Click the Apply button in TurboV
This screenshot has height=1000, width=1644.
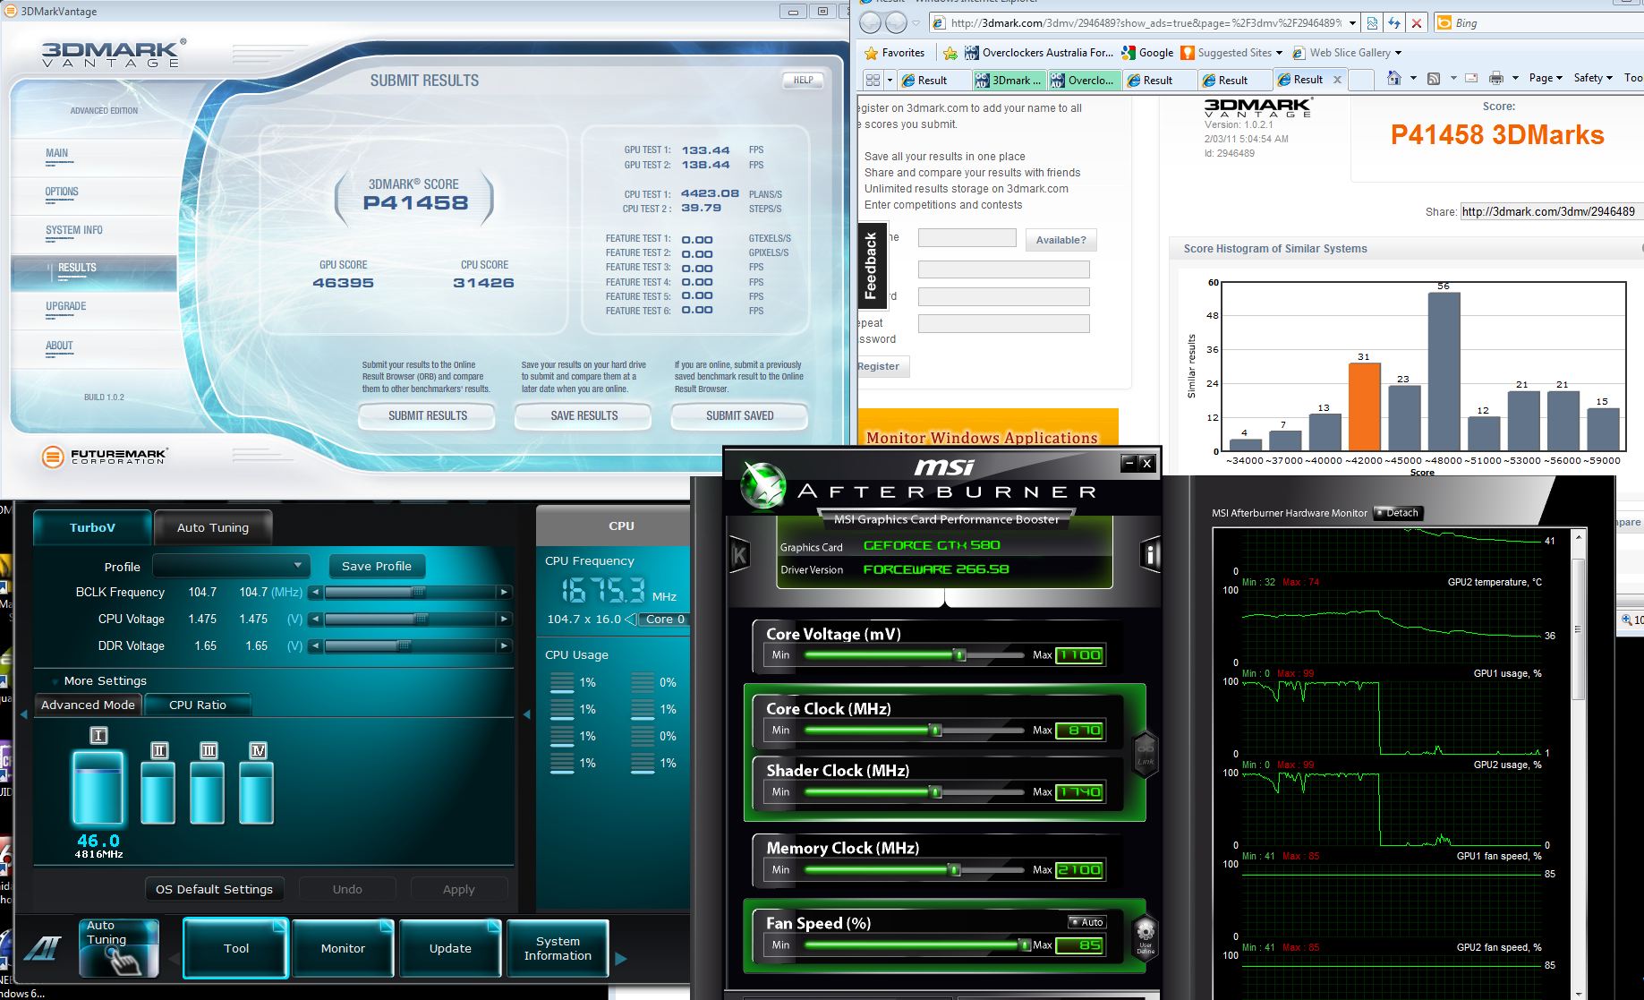click(x=459, y=889)
